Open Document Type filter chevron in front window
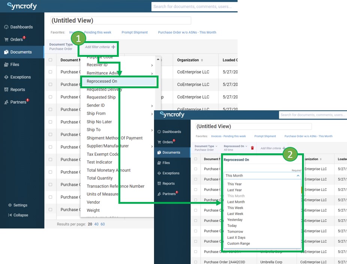 [217, 146]
